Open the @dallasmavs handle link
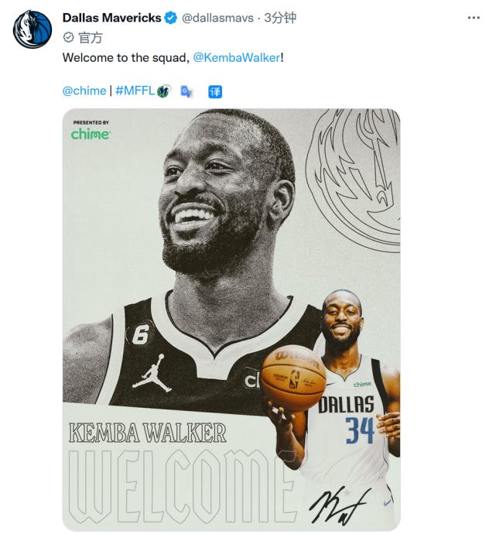This screenshot has height=534, width=489. point(217,18)
